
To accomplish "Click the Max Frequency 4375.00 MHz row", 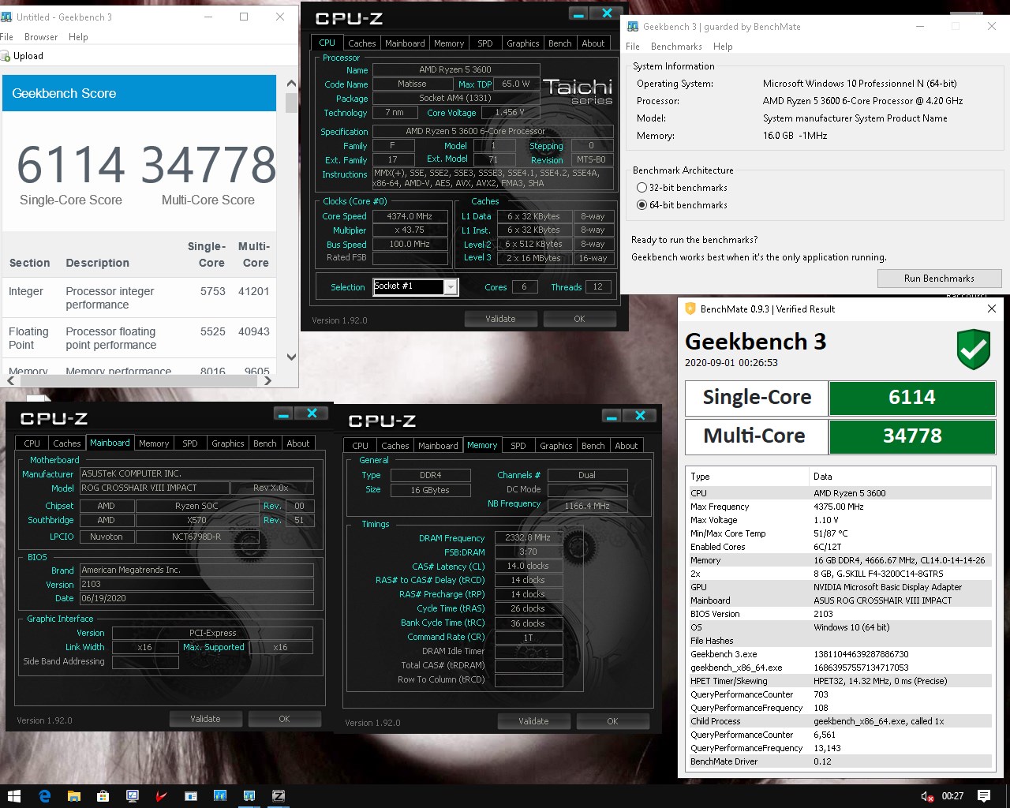I will [840, 507].
